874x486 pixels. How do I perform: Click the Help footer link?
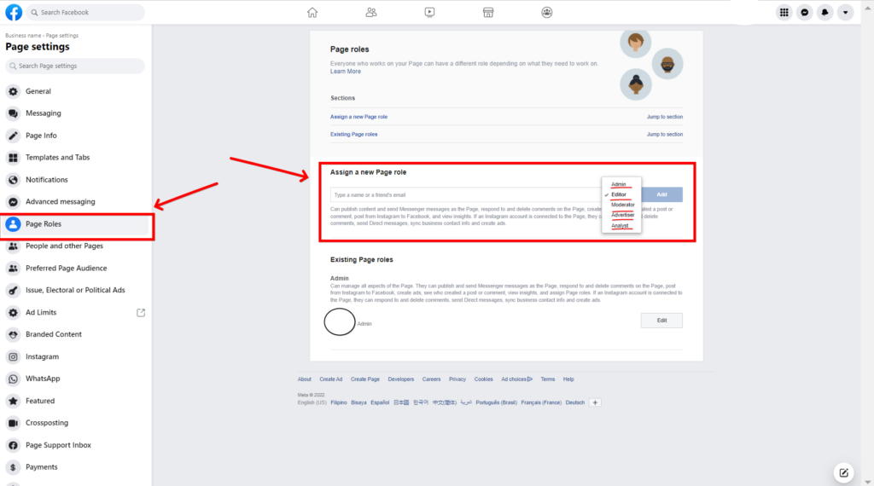click(x=568, y=379)
